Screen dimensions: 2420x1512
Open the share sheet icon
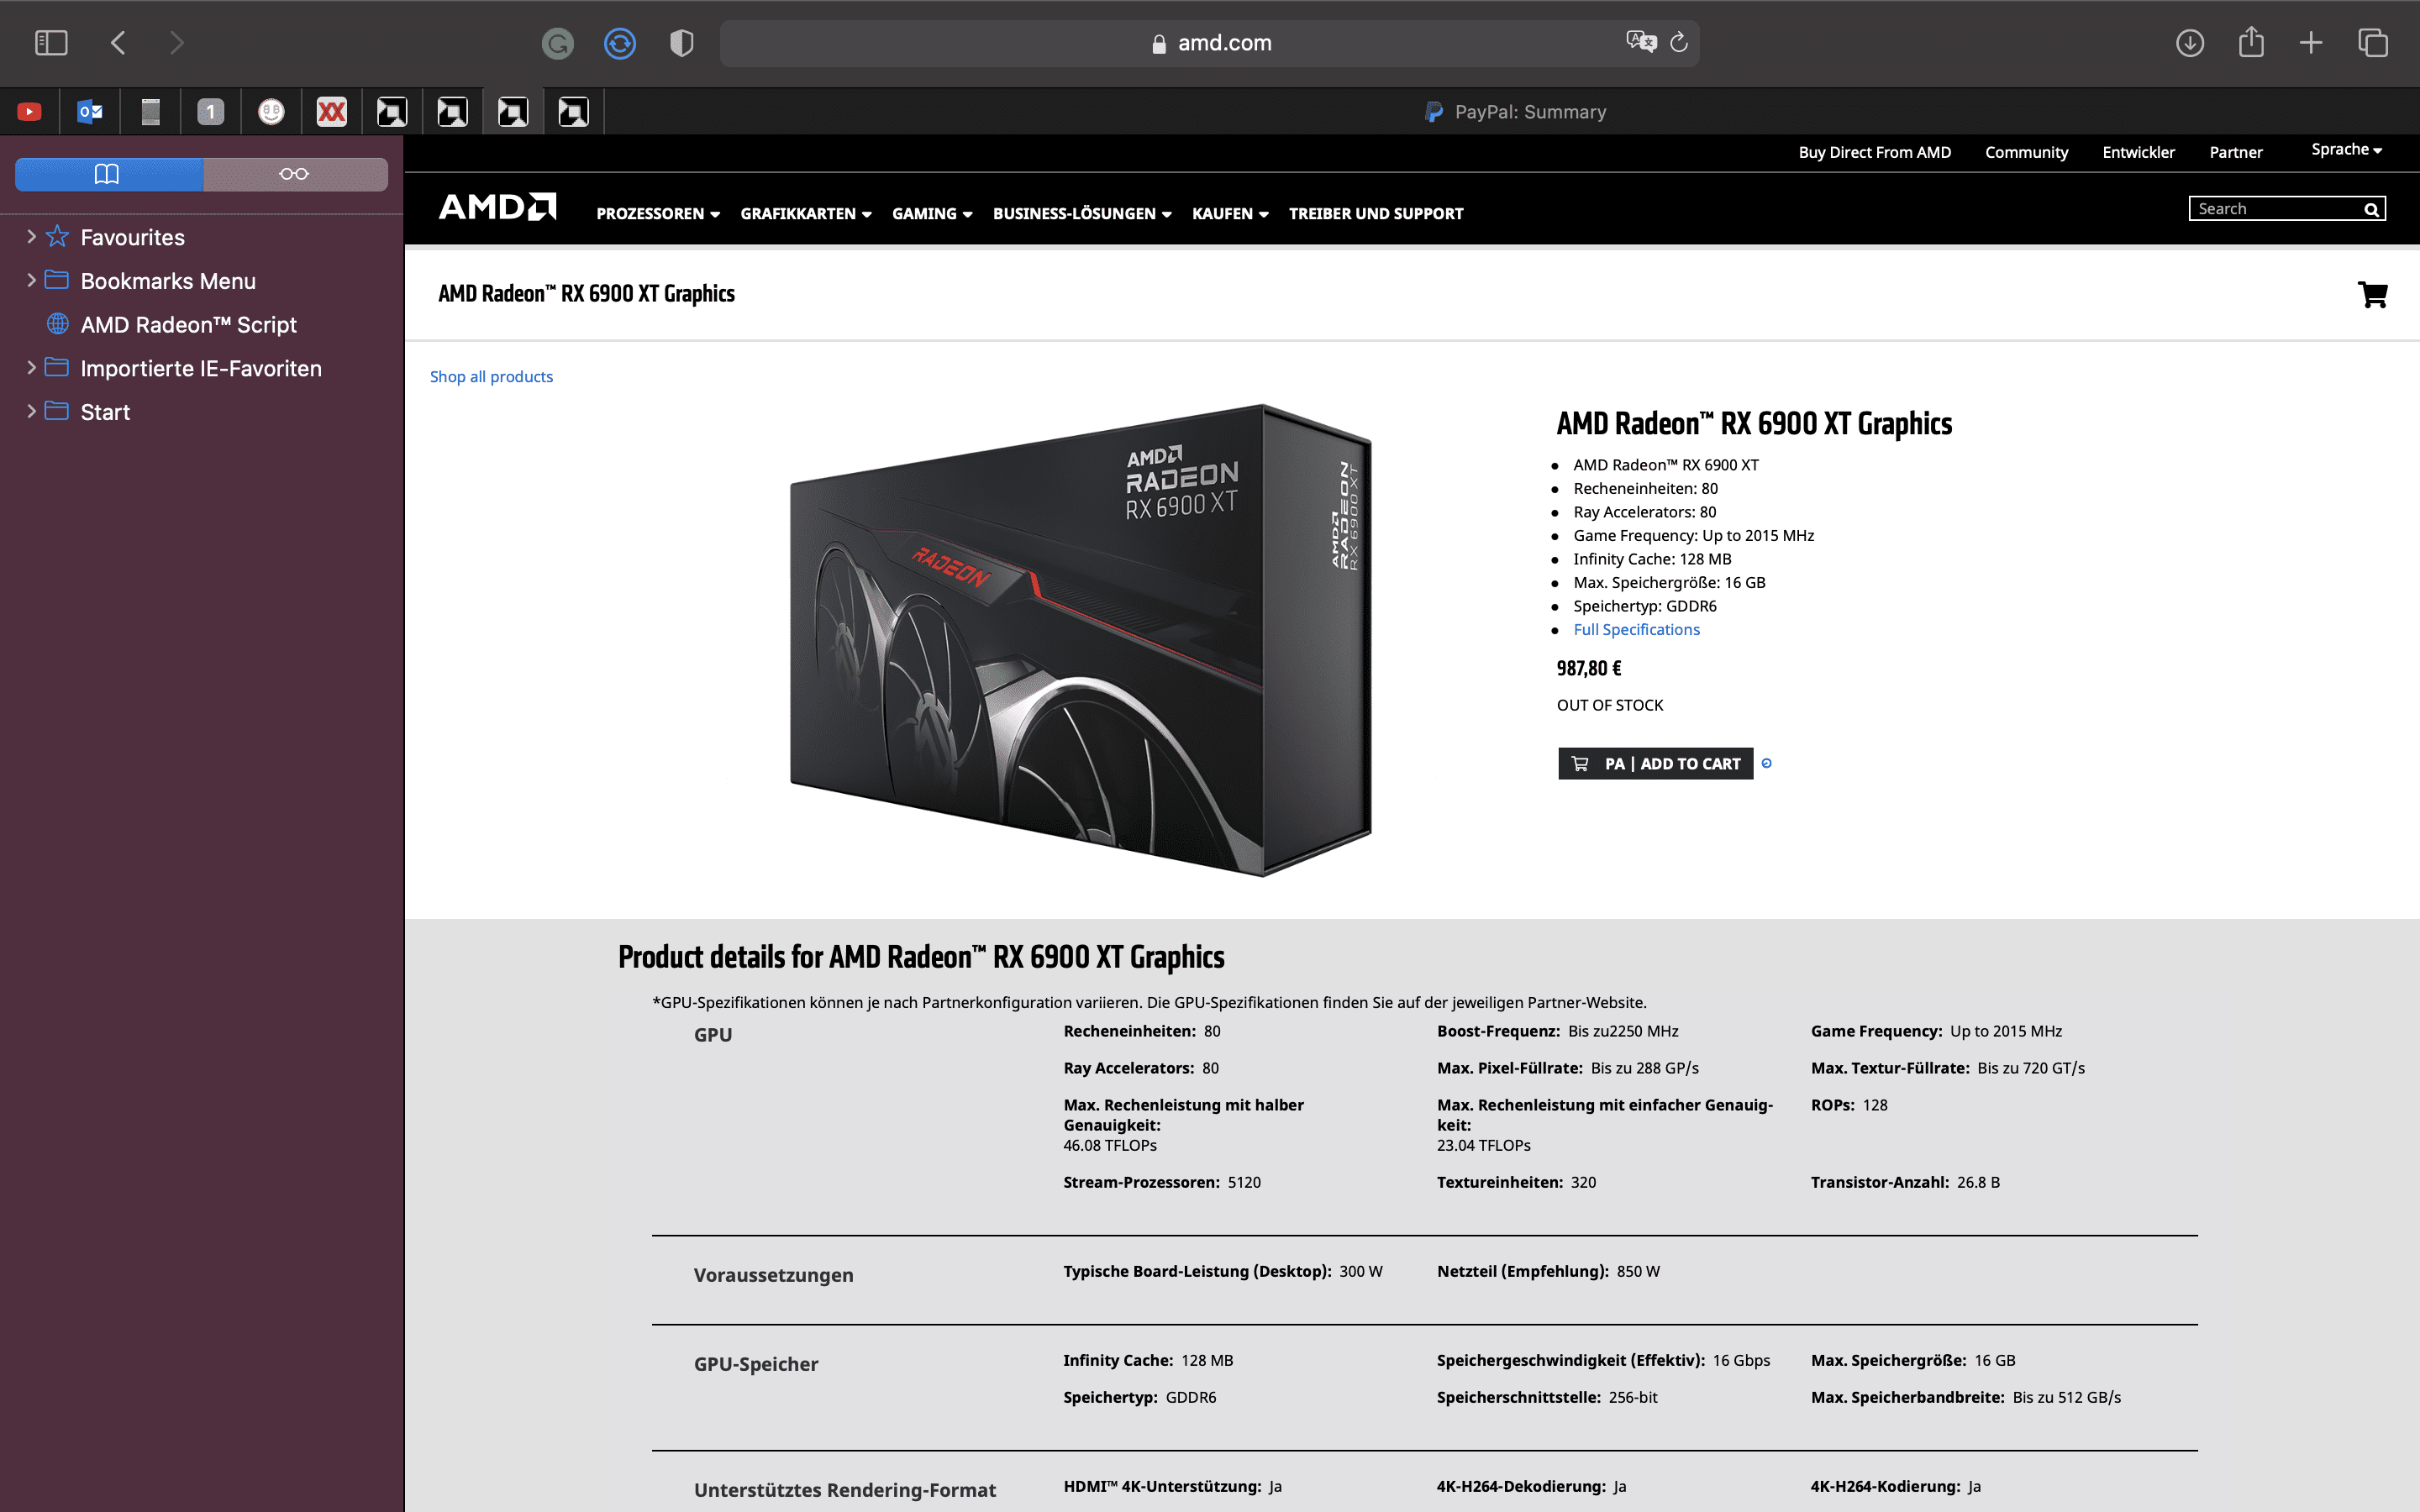click(2251, 42)
